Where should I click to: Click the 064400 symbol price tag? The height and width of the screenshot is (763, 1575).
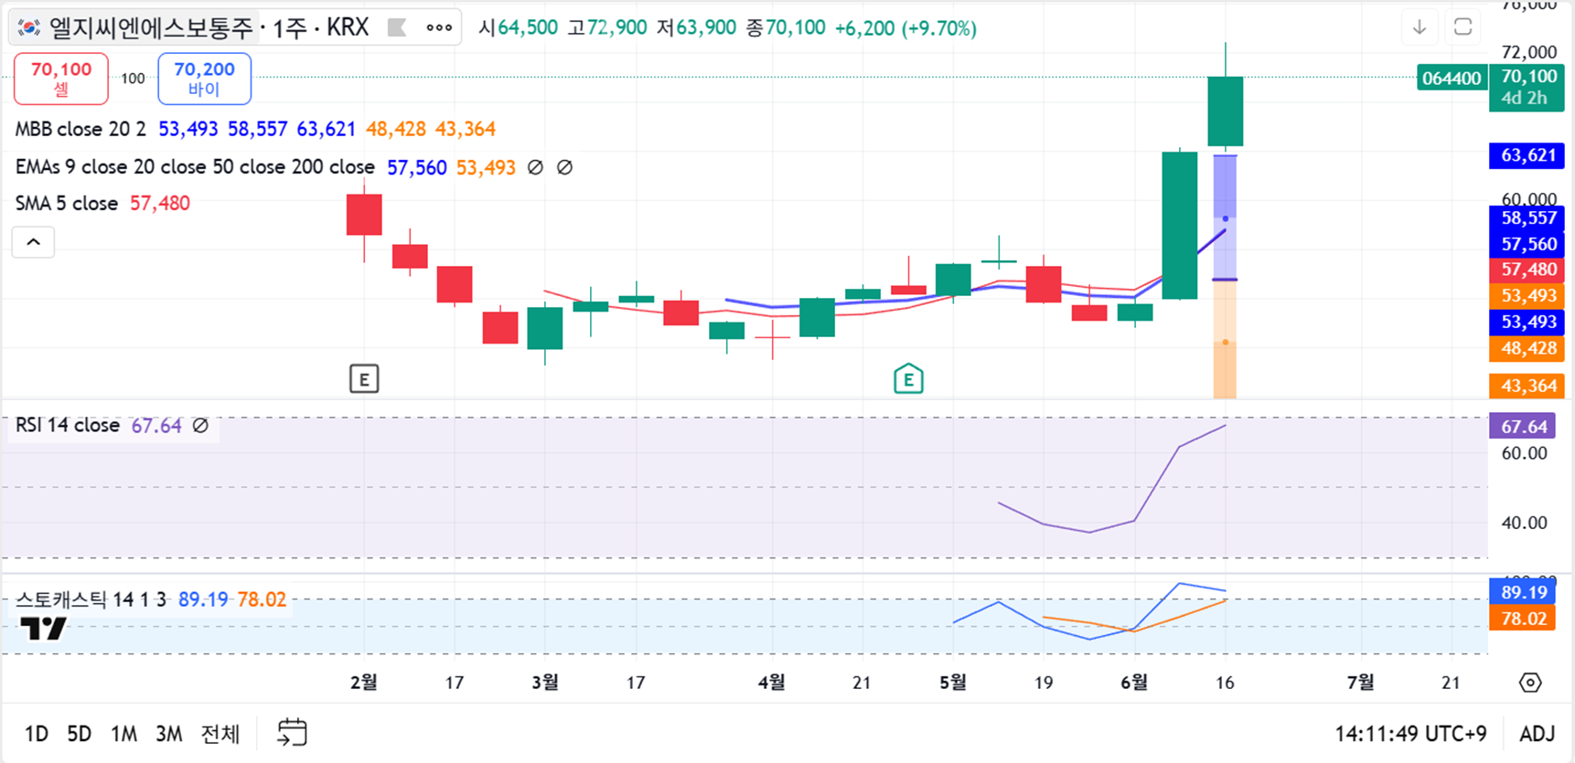[1452, 78]
